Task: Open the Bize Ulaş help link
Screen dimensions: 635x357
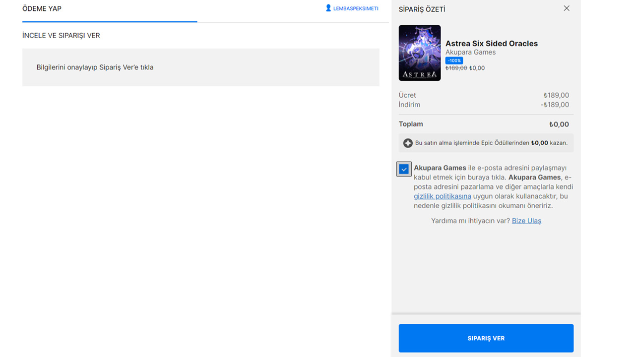Action: pos(526,221)
